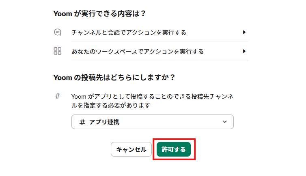Click the second description line ending 必要があります

tap(110, 105)
